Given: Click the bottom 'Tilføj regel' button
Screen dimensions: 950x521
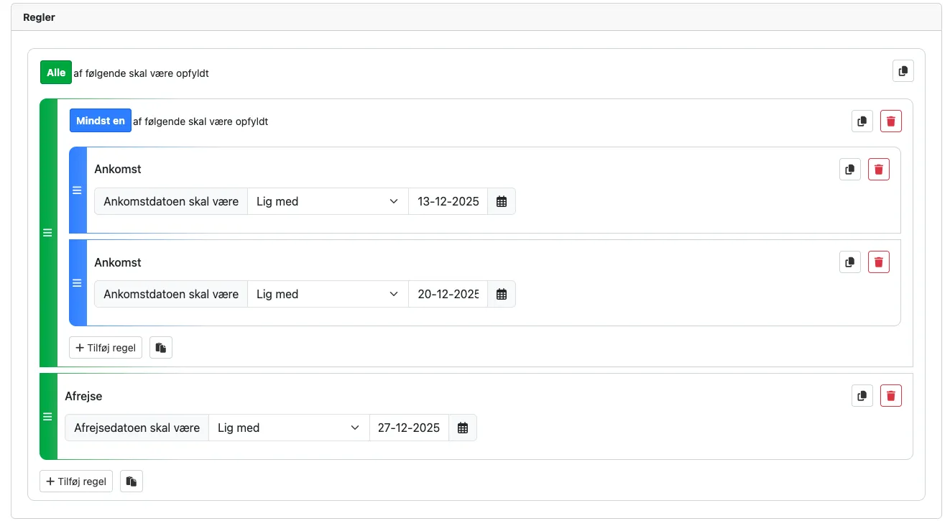Looking at the screenshot, I should [76, 481].
